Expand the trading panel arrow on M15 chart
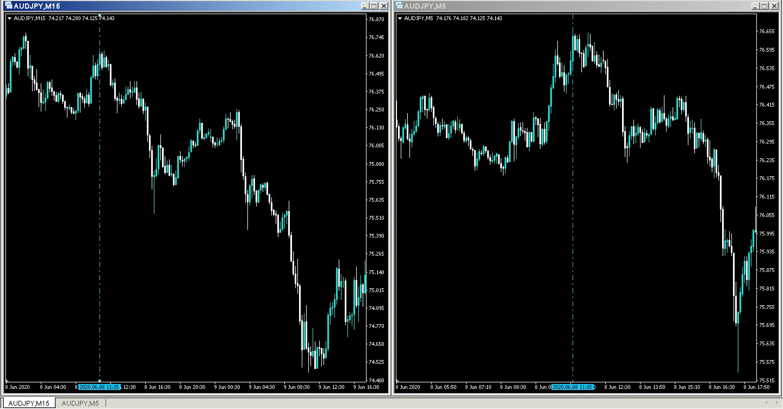Screen dimensions: 783x409 [9, 18]
